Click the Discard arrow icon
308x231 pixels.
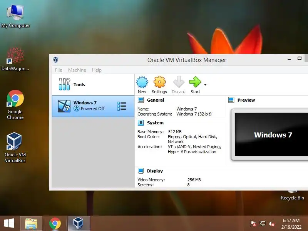(179, 82)
